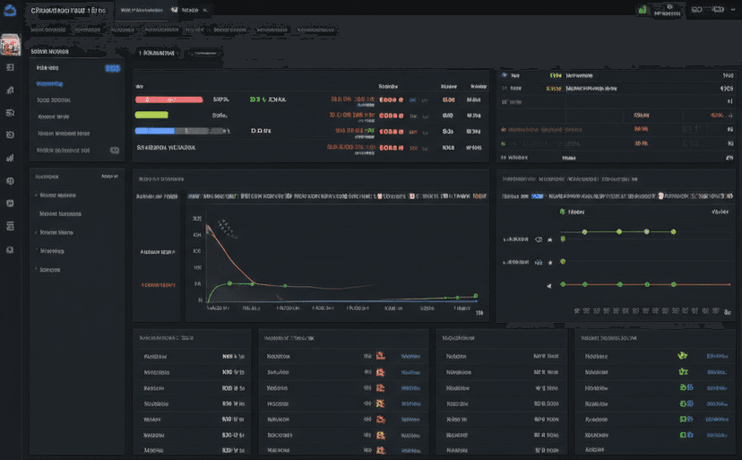Select the tab with icon in top bar
The image size is (742, 460).
pos(189,10)
